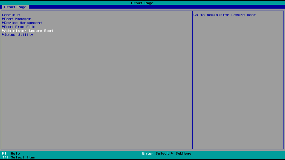Screen dimensions: 285x160
Task: Click the SubMenu text in the footer
Action: [x=183, y=153]
